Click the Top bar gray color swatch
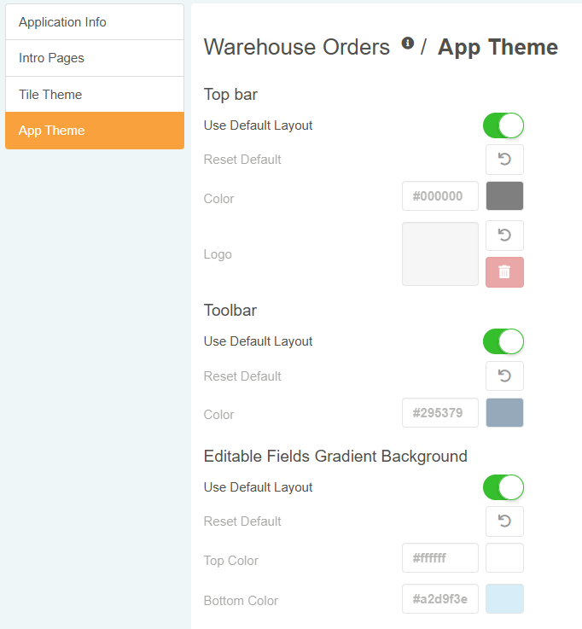 504,196
